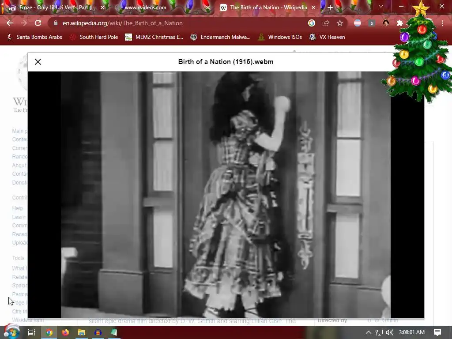452x339 pixels.
Task: Click the blue-orange headphones taskbar icon
Action: coord(98,332)
